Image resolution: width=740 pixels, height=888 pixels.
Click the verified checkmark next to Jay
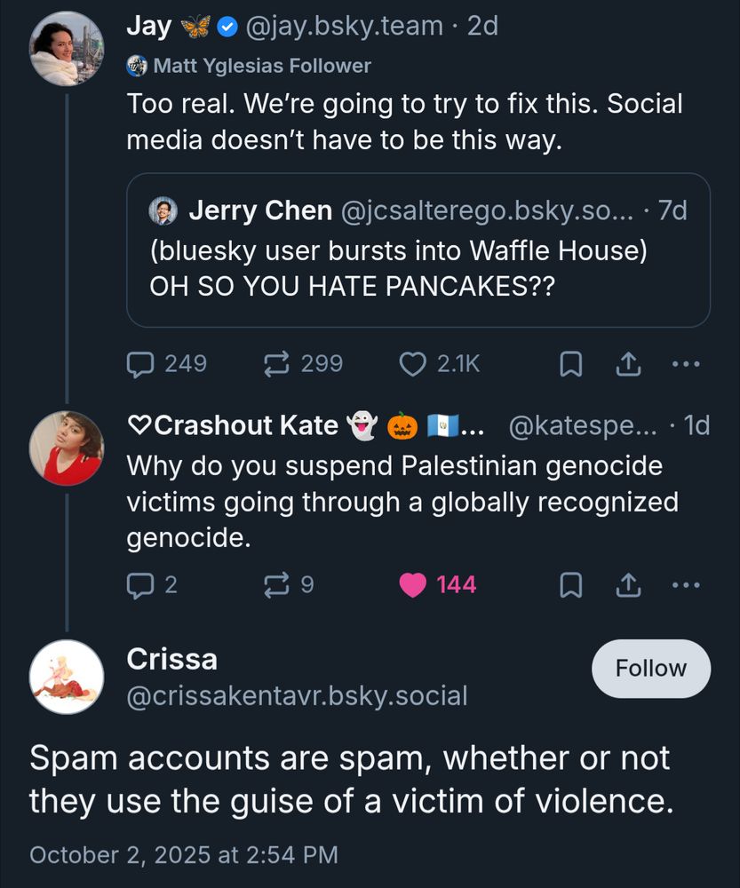tap(227, 26)
